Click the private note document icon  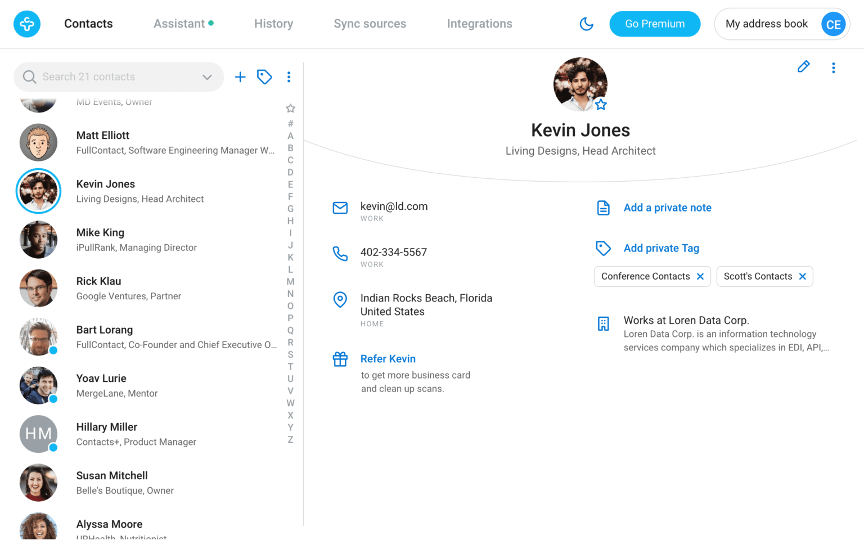point(603,207)
